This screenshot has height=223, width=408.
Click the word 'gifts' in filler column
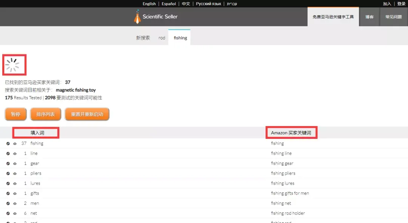tap(35, 193)
